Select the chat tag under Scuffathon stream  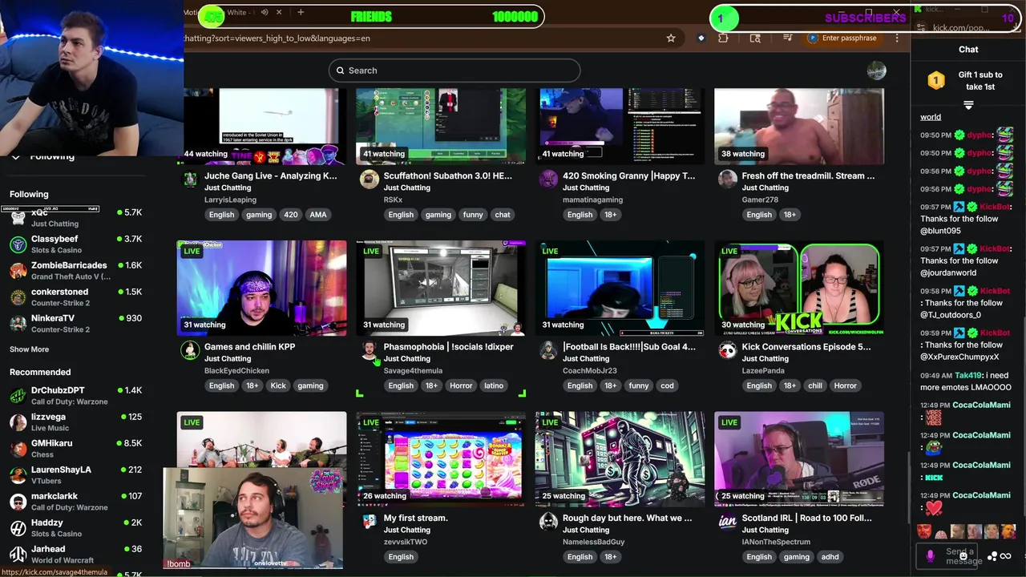(503, 215)
